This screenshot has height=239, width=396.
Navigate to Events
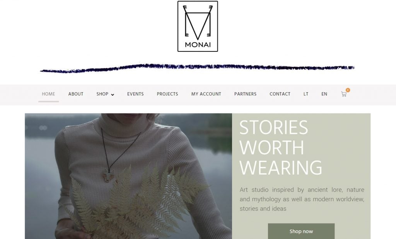click(135, 94)
